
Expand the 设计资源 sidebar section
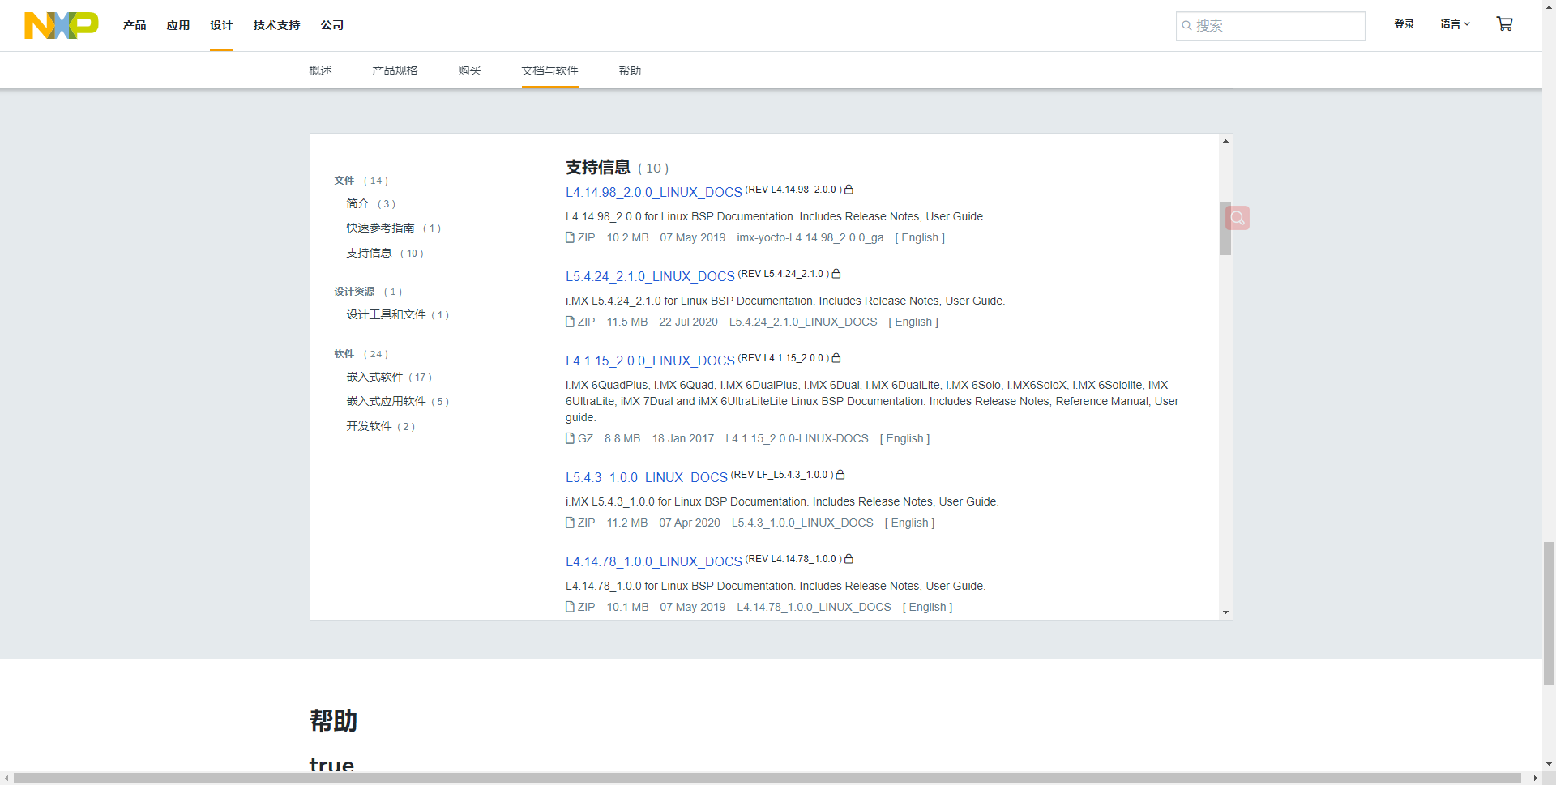pos(354,292)
